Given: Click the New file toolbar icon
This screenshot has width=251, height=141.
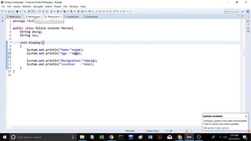Looking at the screenshot, I should 3,11.
